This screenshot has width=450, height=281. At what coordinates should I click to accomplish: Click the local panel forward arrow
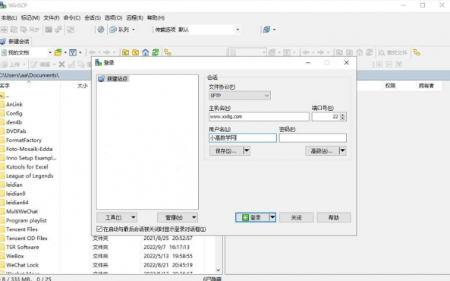[x=106, y=52]
